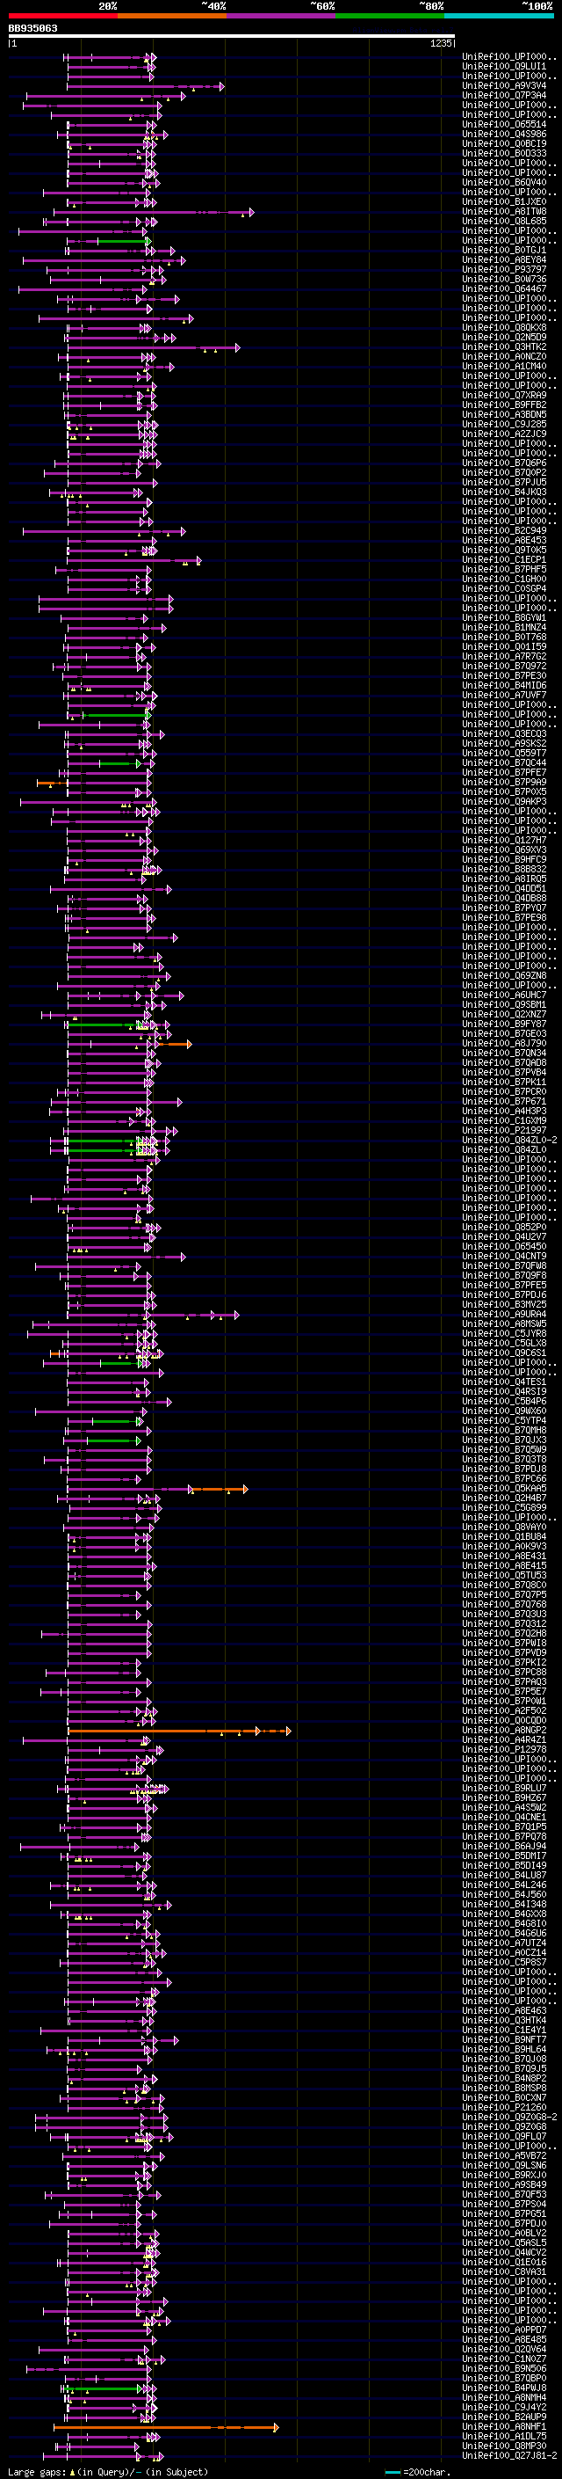Select the UniRef100_A8NHF1 label
This screenshot has height=2479, width=562.
tap(504, 2426)
